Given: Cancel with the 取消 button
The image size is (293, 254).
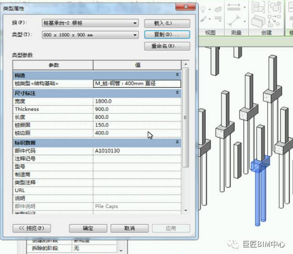Looking at the screenshot, I should 129,228.
